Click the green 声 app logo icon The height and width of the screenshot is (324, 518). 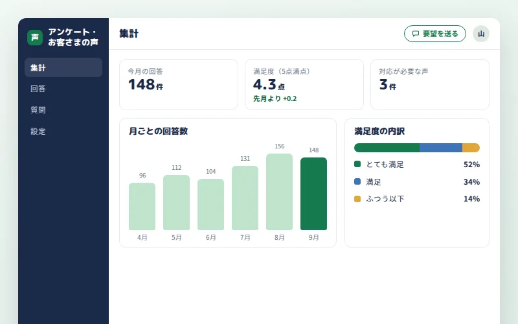click(x=35, y=38)
